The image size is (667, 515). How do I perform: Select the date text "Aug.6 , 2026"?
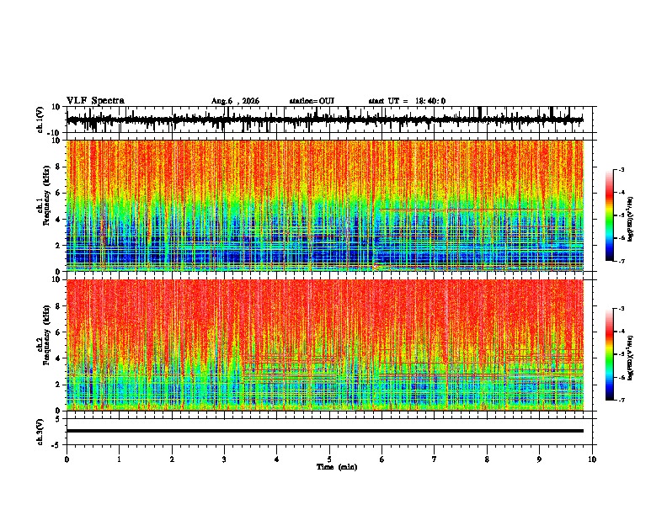tap(235, 101)
